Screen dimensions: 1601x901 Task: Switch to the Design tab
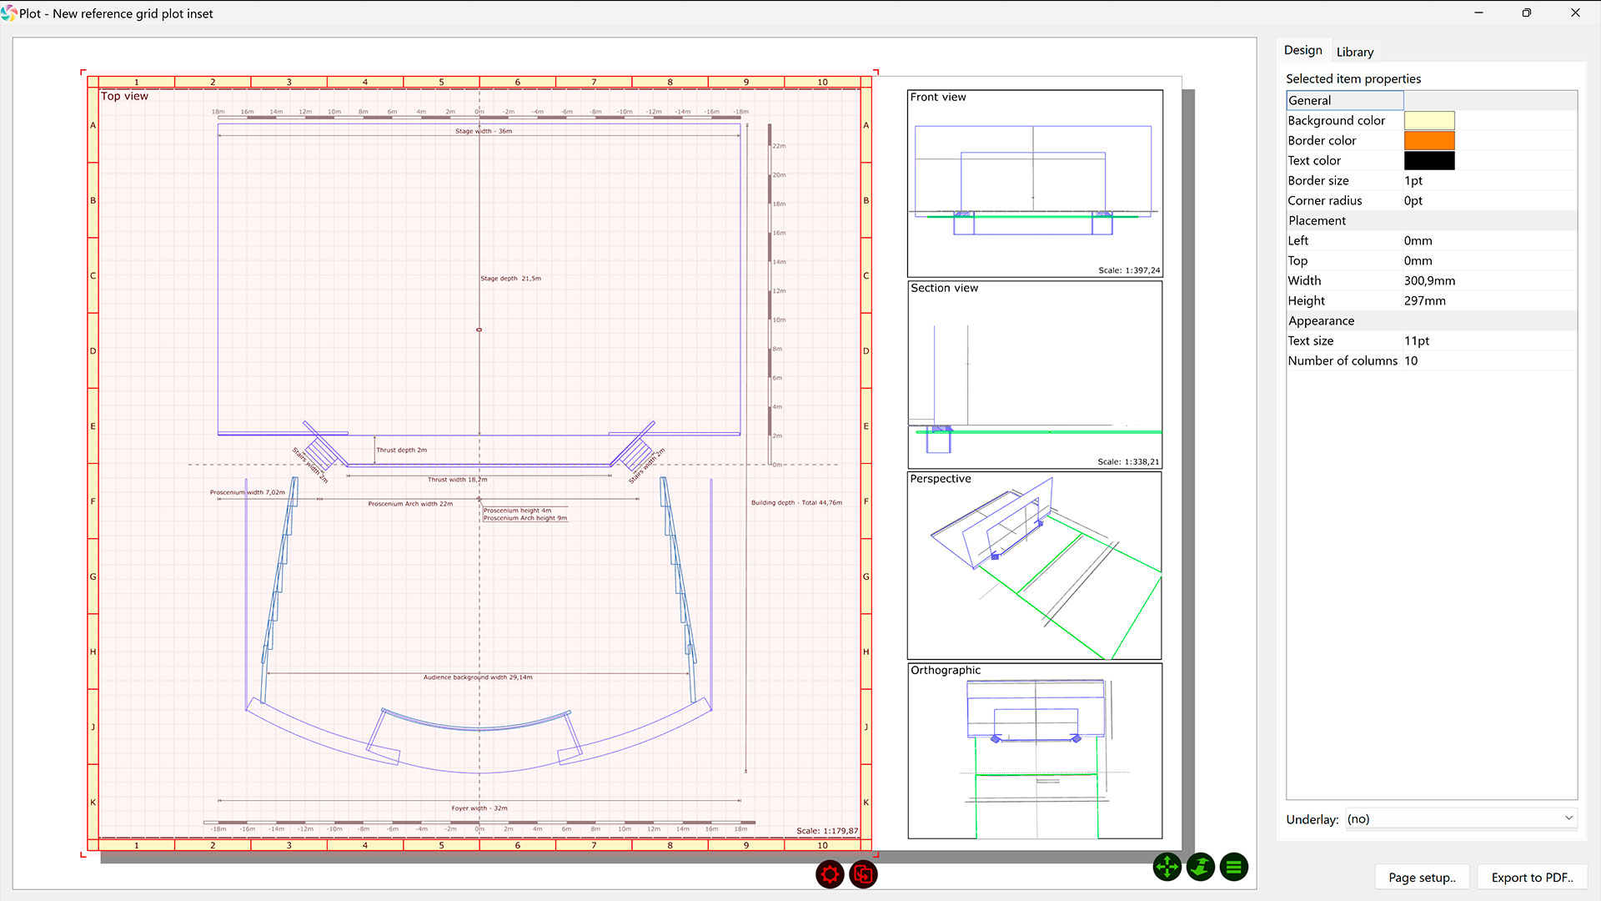[x=1302, y=50]
